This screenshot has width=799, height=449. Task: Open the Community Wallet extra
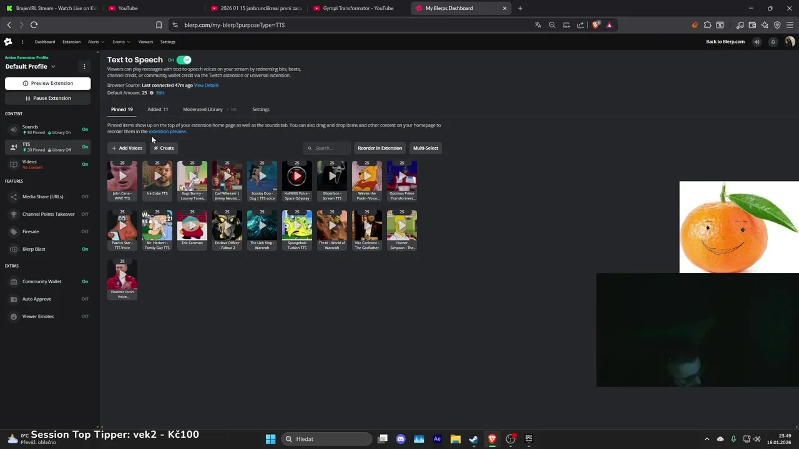click(x=47, y=281)
